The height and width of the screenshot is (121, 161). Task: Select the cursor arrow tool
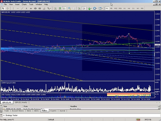(3, 9)
